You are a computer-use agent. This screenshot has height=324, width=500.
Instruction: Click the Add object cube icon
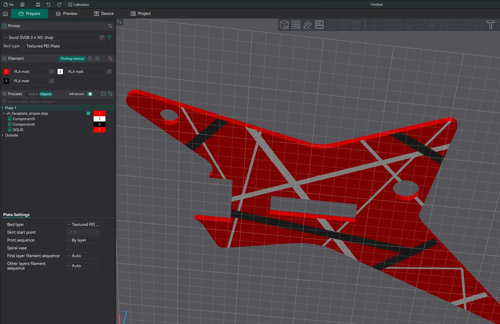(x=284, y=25)
